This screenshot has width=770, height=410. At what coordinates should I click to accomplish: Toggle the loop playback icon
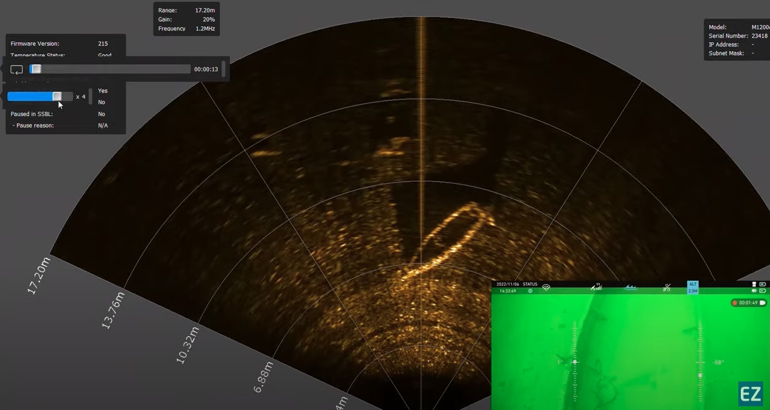(17, 70)
